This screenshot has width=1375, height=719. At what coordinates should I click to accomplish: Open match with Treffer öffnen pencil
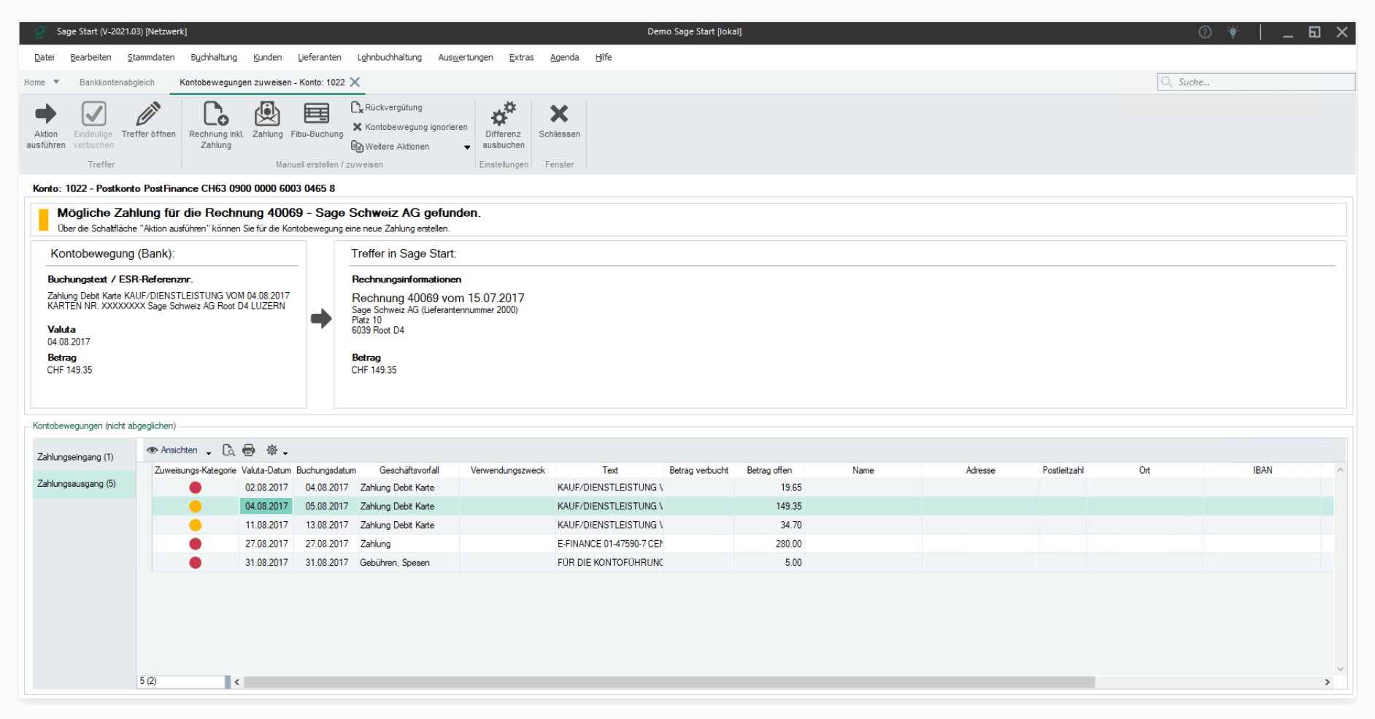pyautogui.click(x=148, y=113)
